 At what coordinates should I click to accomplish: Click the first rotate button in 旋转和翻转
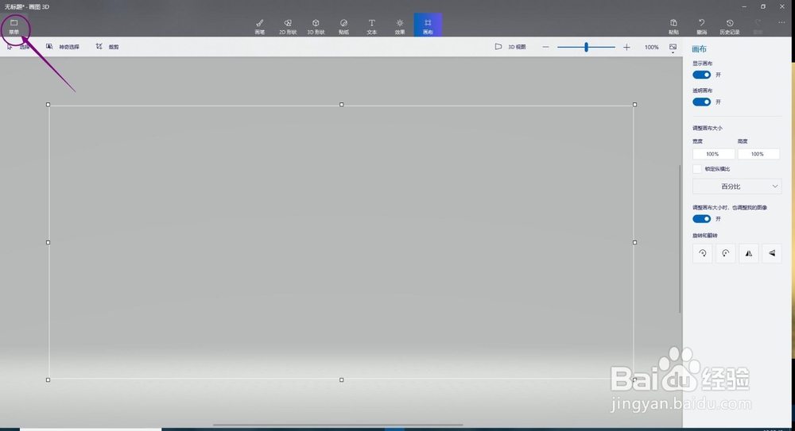702,253
